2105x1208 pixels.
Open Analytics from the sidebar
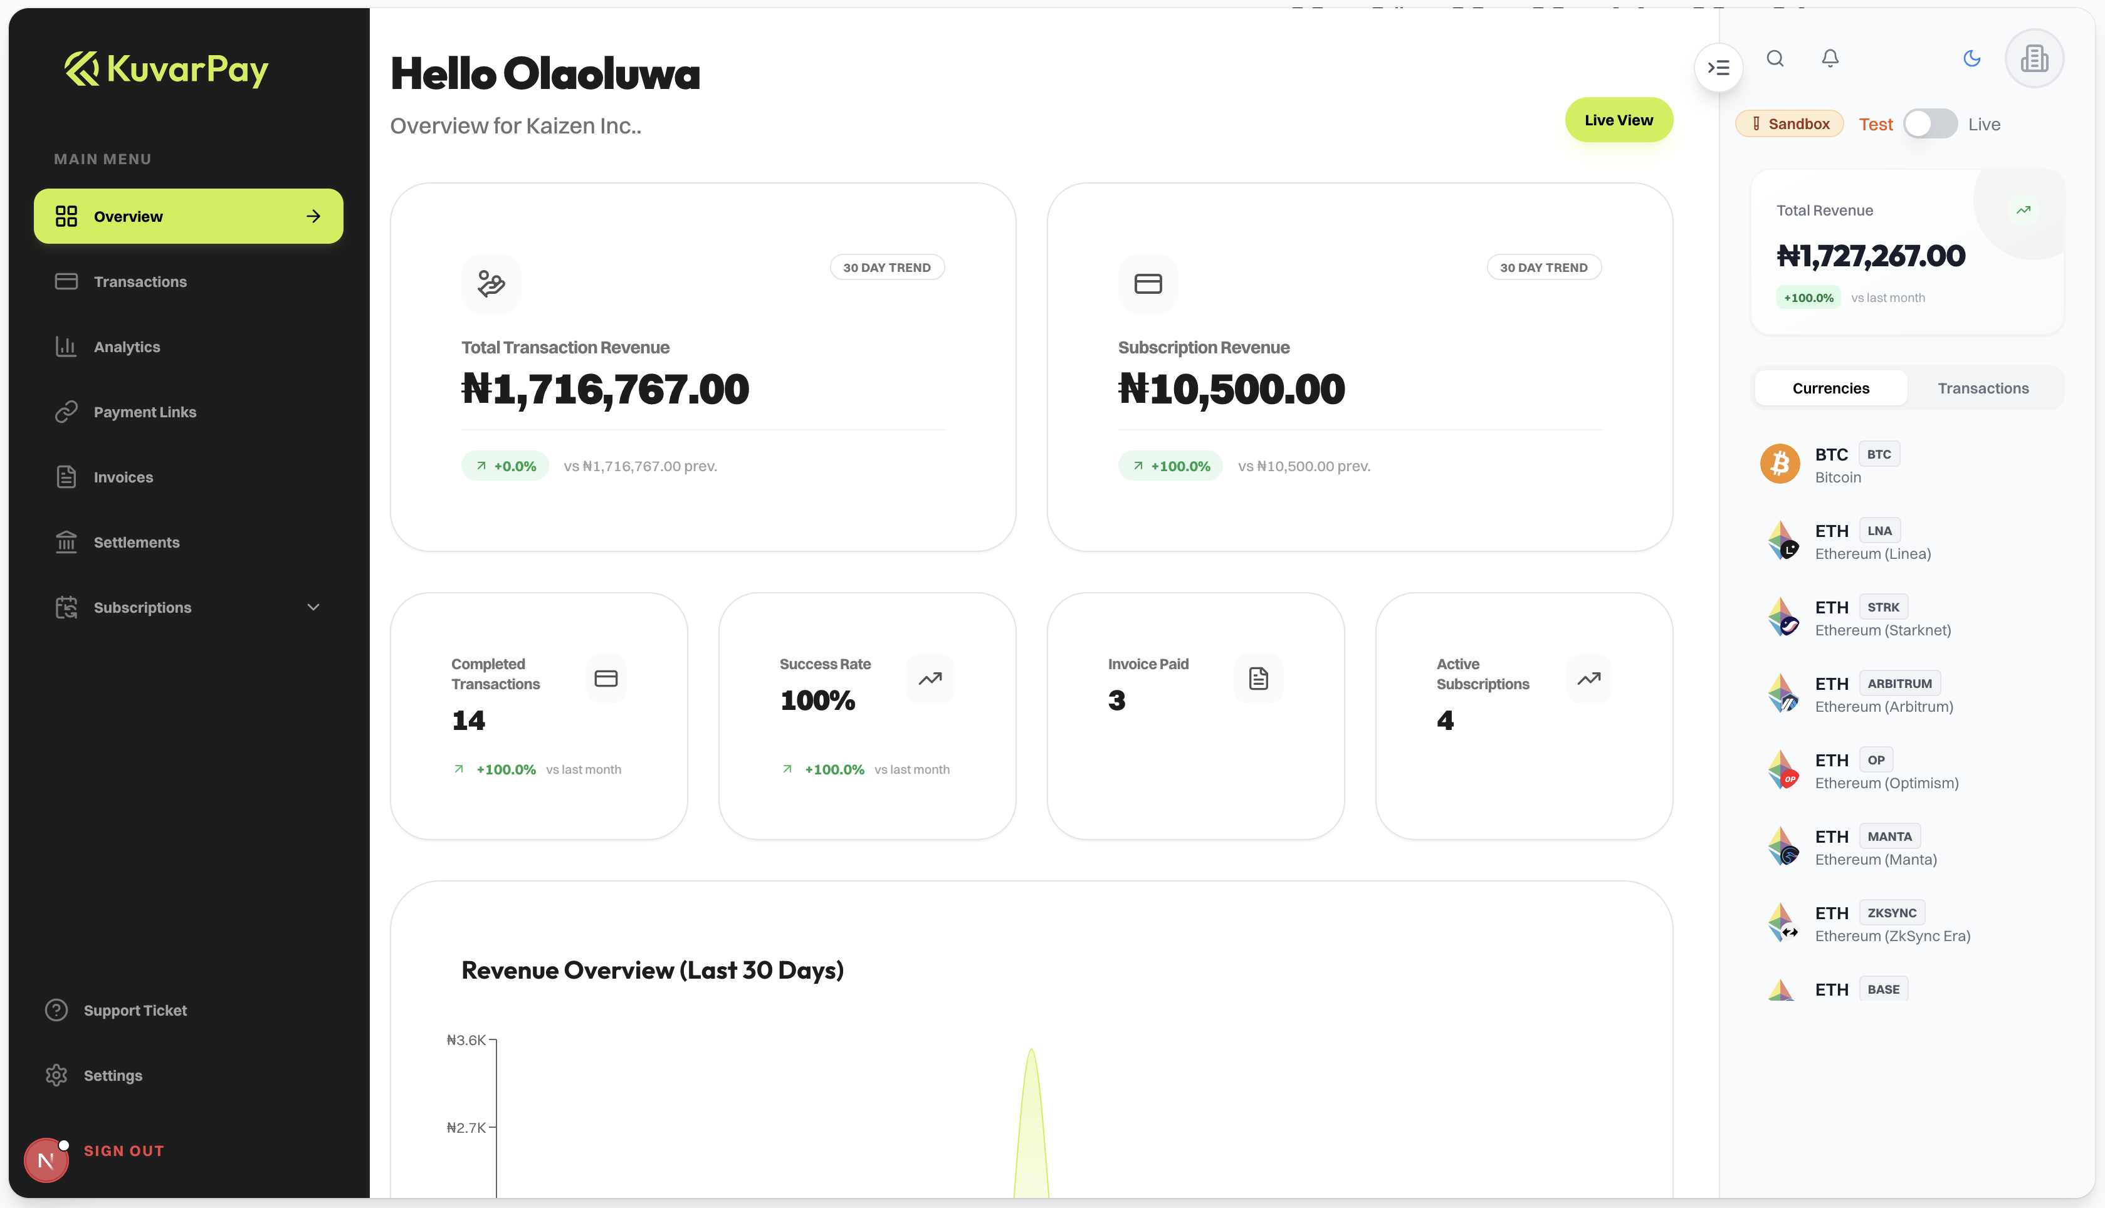click(126, 347)
